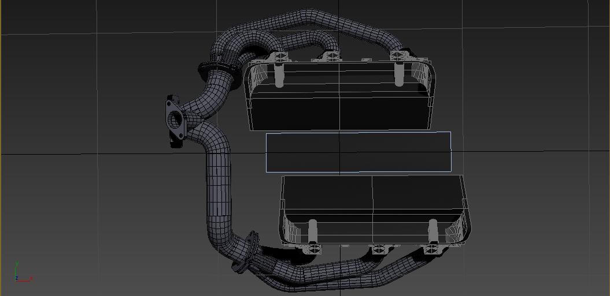Viewport: 610px width, 296px height.
Task: Click the lower header pipes along the bottom
Action: (x=347, y=271)
